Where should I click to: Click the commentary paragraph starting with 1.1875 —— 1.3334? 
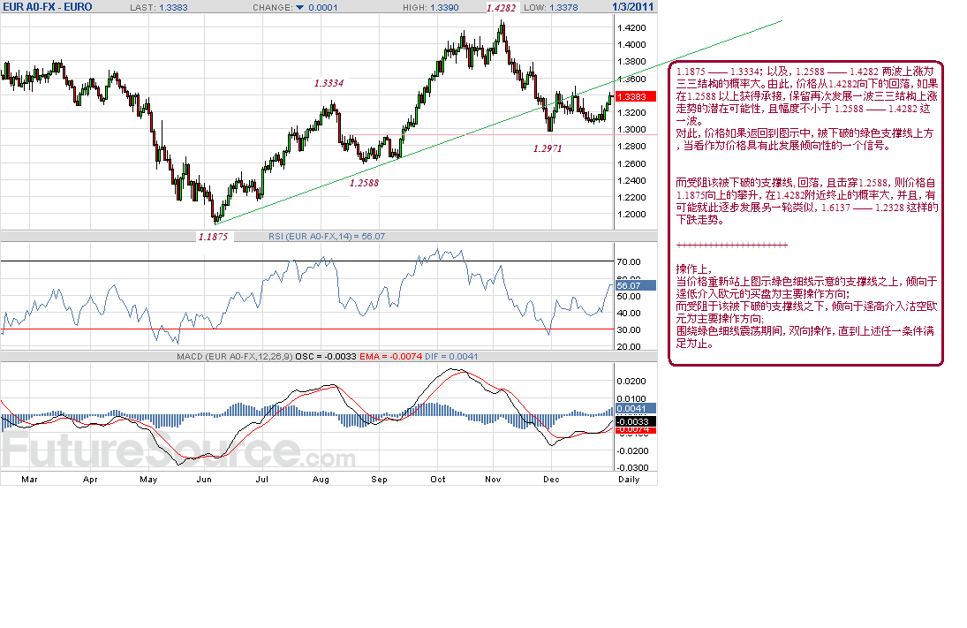click(806, 96)
